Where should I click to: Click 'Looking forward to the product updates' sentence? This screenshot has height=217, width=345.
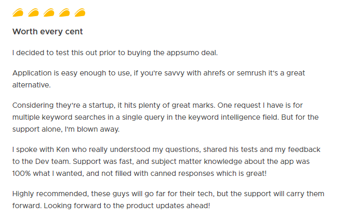[x=127, y=206]
